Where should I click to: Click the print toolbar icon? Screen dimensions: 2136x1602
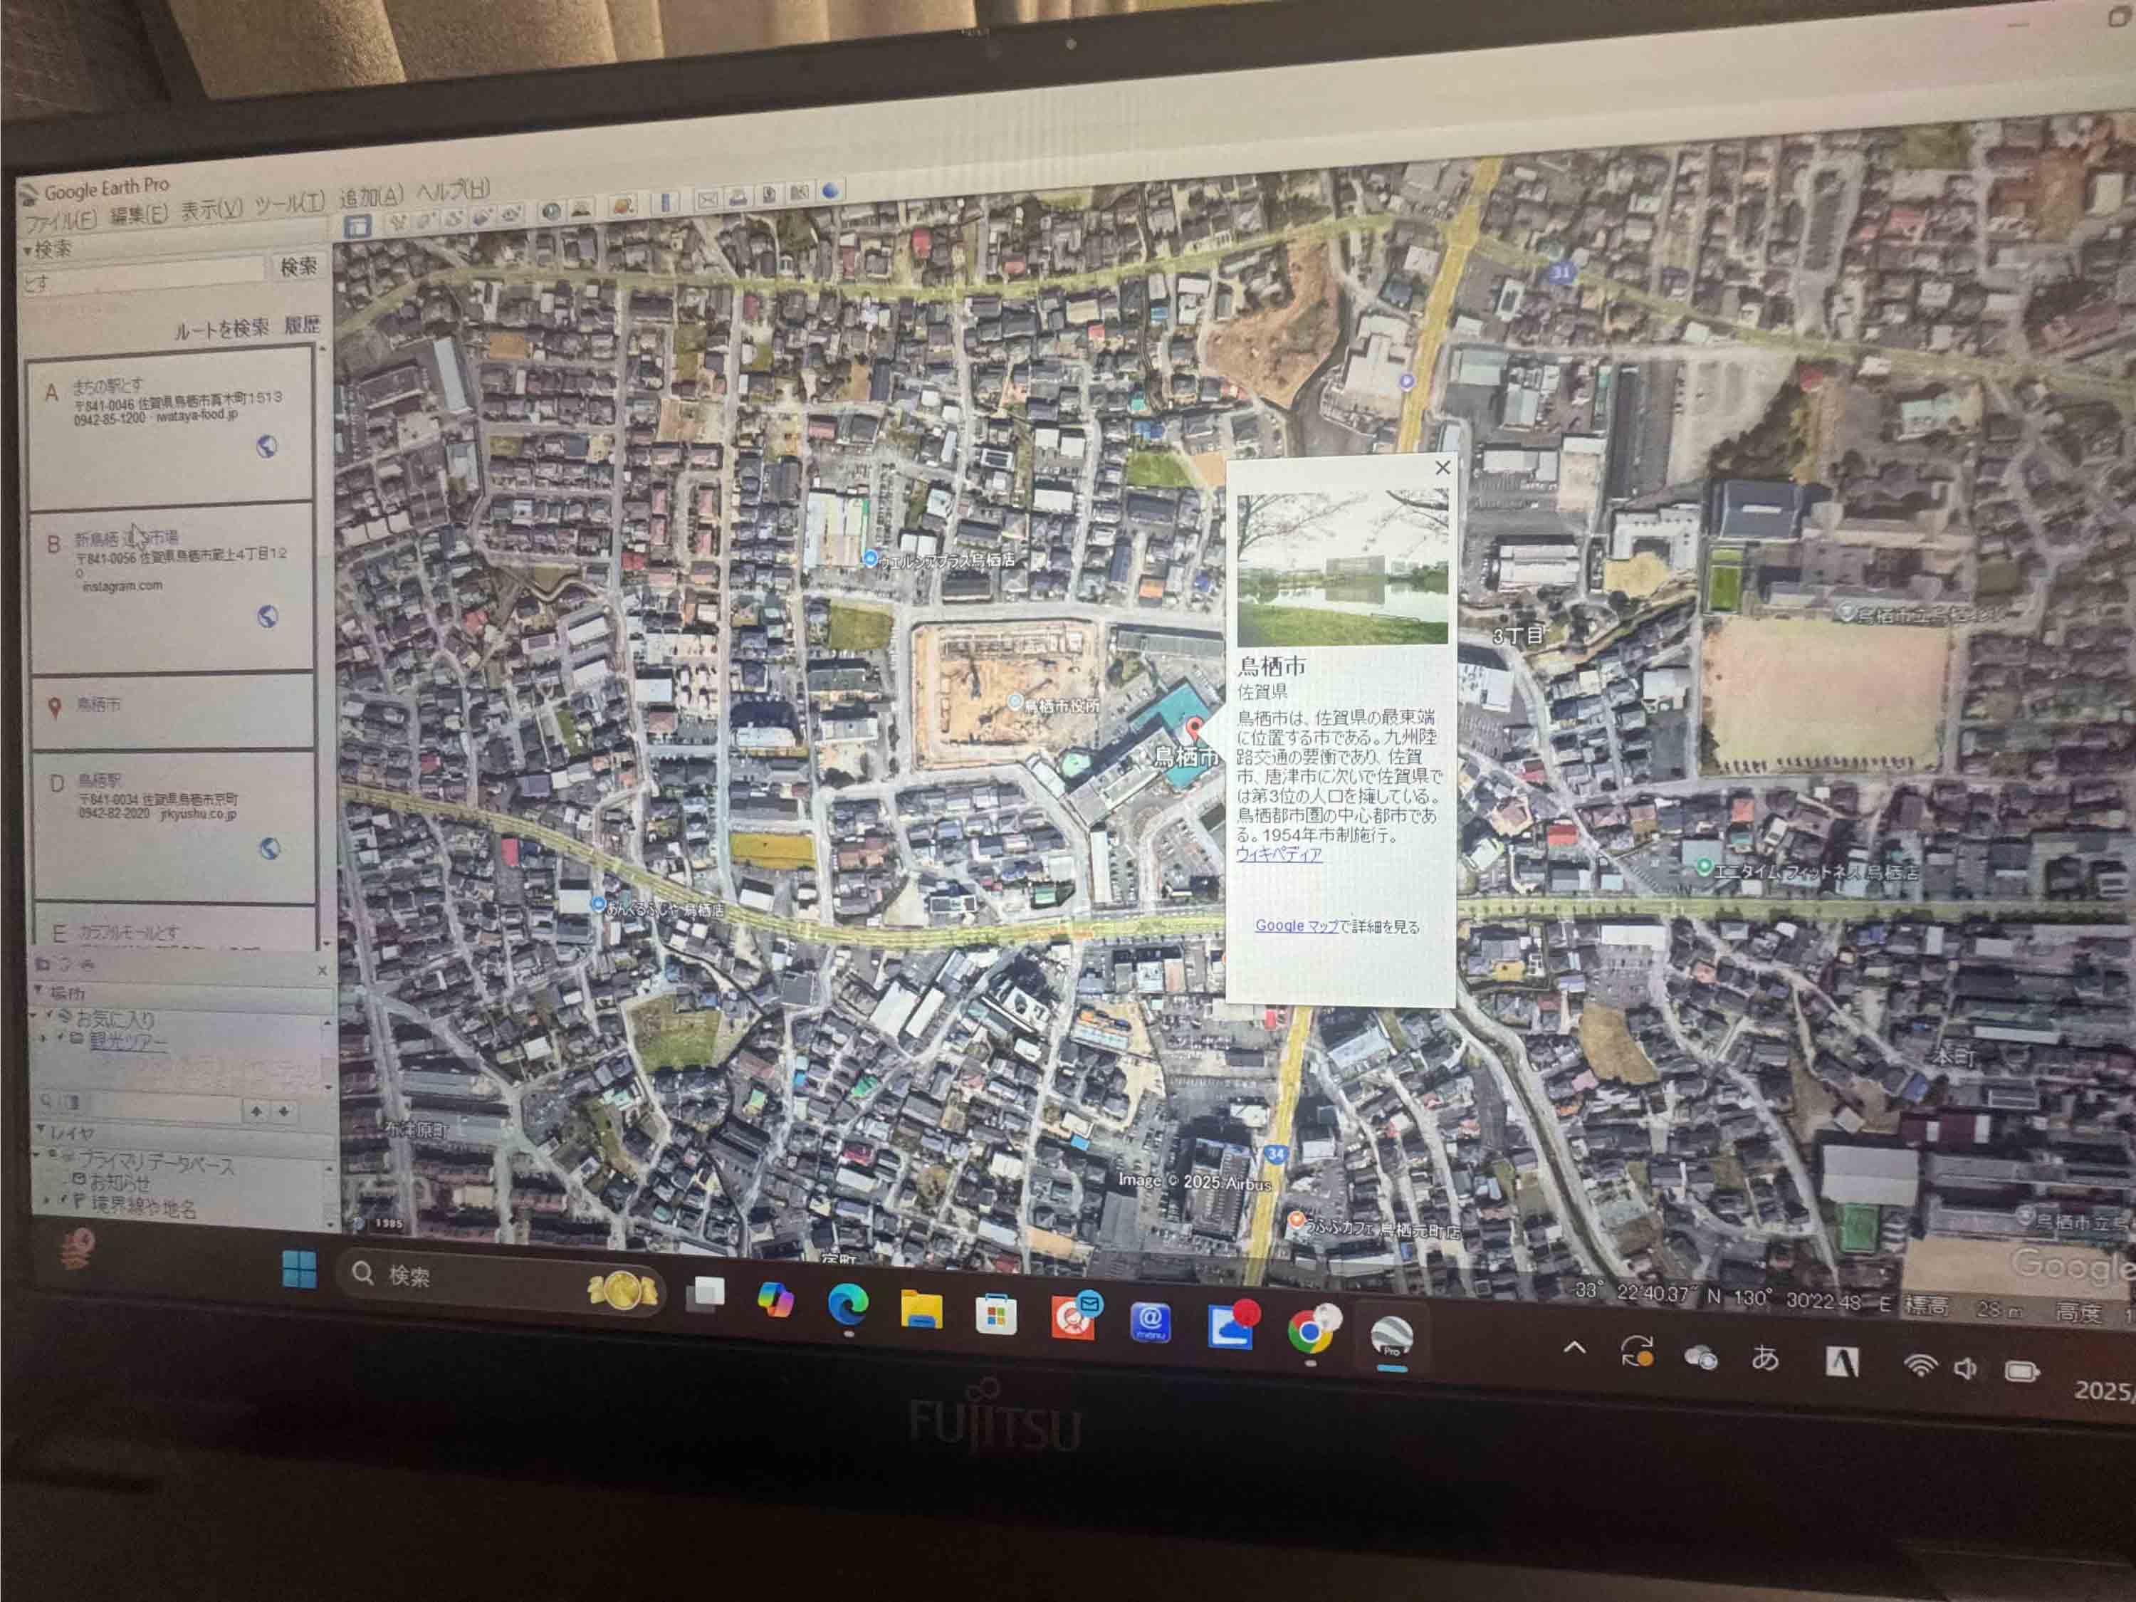pyautogui.click(x=739, y=197)
